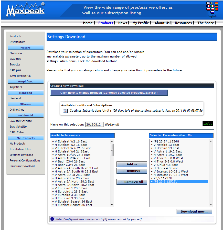
Task: Visit TAM: Terrestrial in the sidebar
Action: pyautogui.click(x=20, y=76)
